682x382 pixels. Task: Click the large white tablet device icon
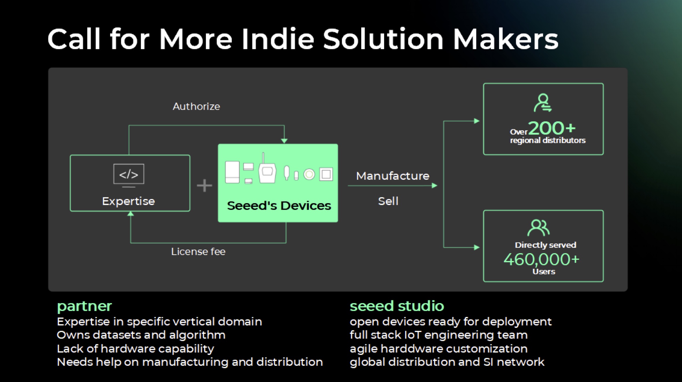pyautogui.click(x=232, y=172)
